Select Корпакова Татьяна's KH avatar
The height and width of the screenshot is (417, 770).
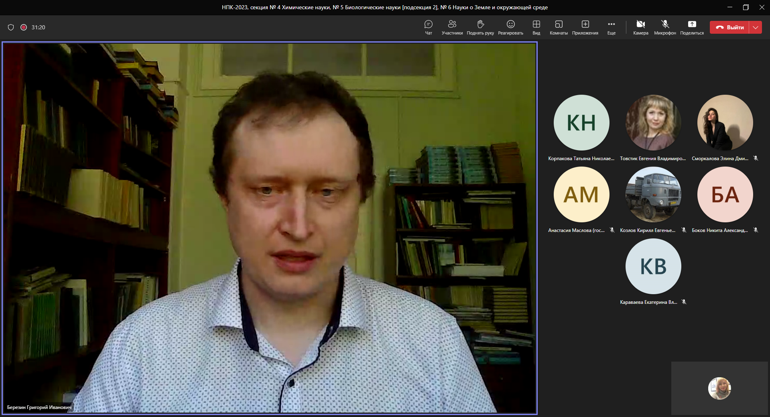[x=581, y=122]
